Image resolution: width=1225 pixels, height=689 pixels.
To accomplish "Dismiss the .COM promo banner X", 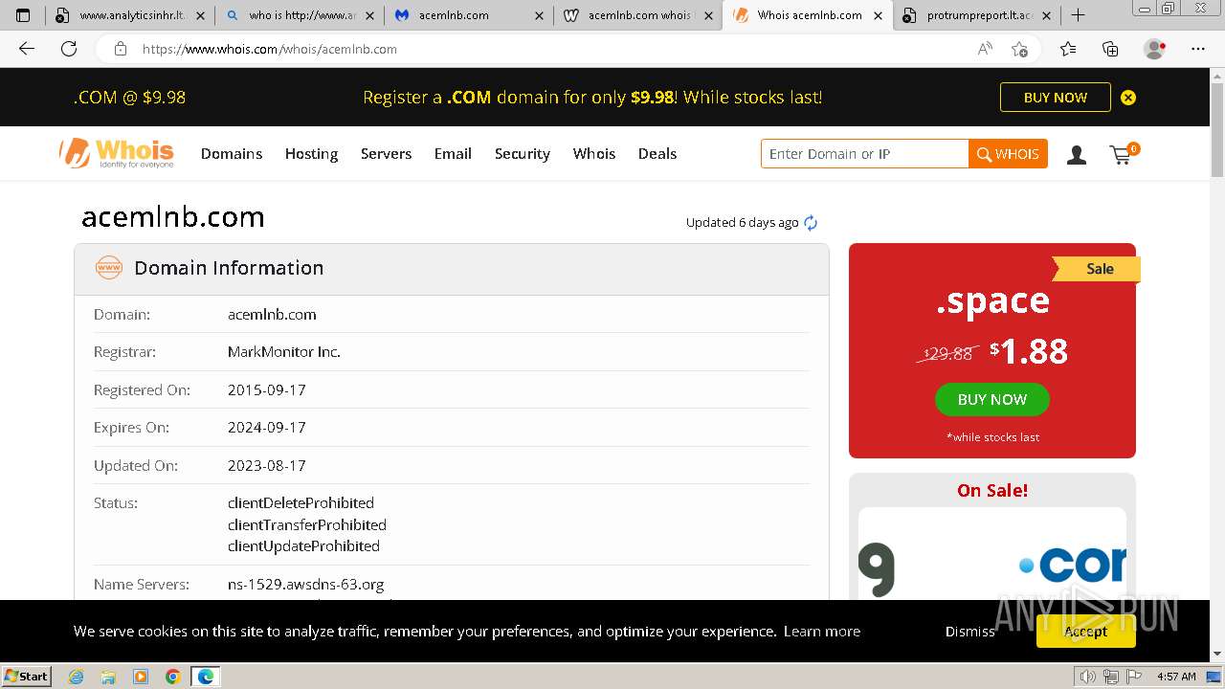I will (x=1128, y=98).
